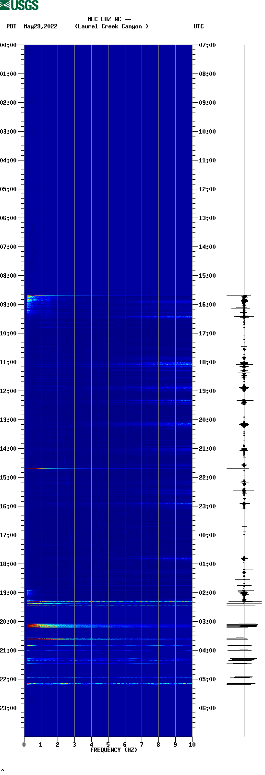Viewport: 265px width, 775px height.
Task: Click frequency axis tick label '4'
Action: [x=91, y=745]
